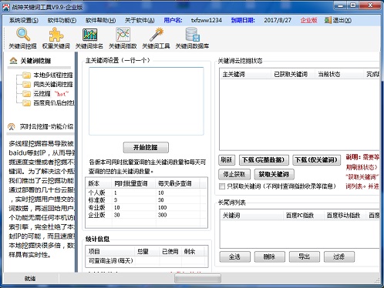Click the username txfzww1234
The image size is (384, 288).
pos(207,20)
